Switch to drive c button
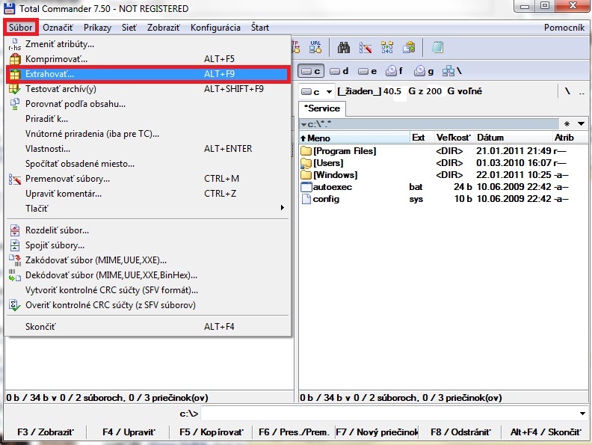This screenshot has width=592, height=445. point(311,71)
